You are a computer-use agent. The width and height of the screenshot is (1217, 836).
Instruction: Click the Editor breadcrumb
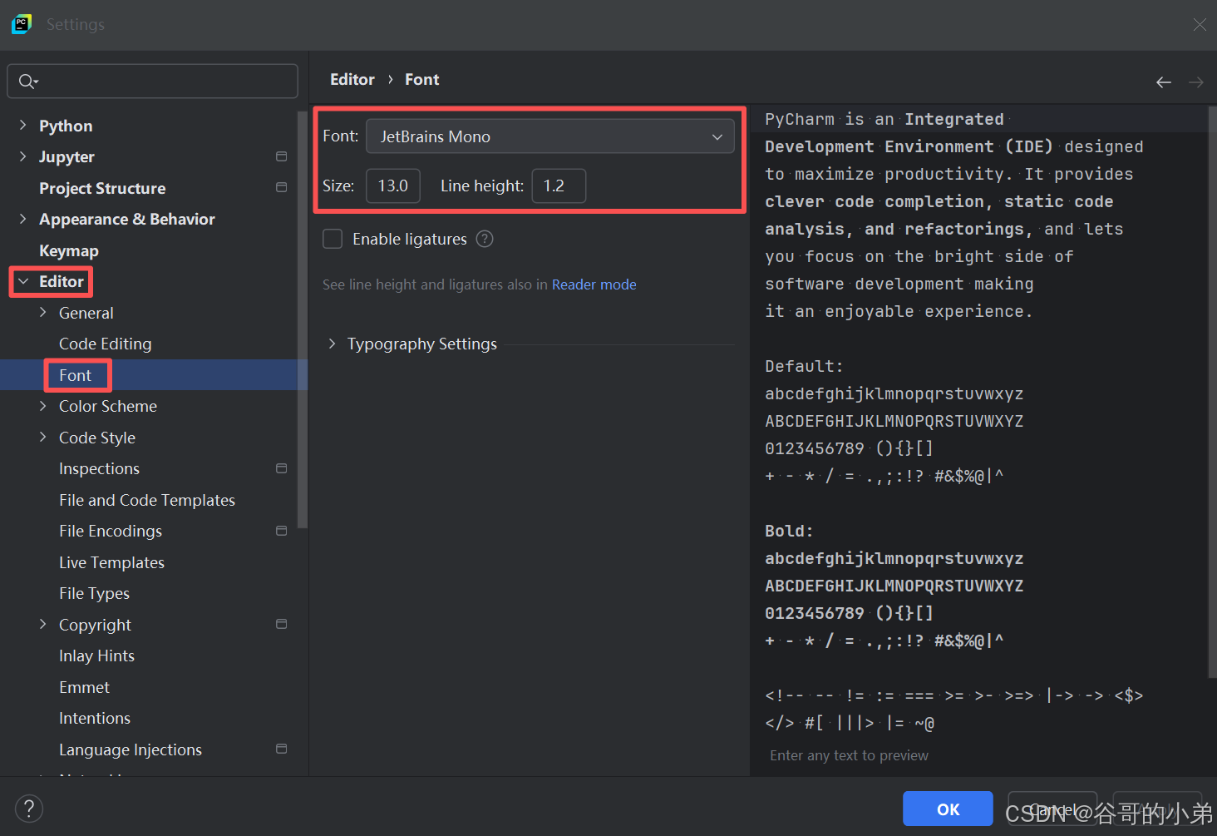352,80
